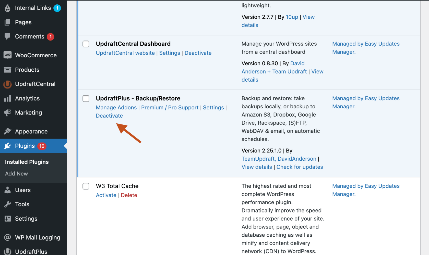This screenshot has height=255, width=429.
Task: Select the Products sidebar icon
Action: [x=8, y=70]
